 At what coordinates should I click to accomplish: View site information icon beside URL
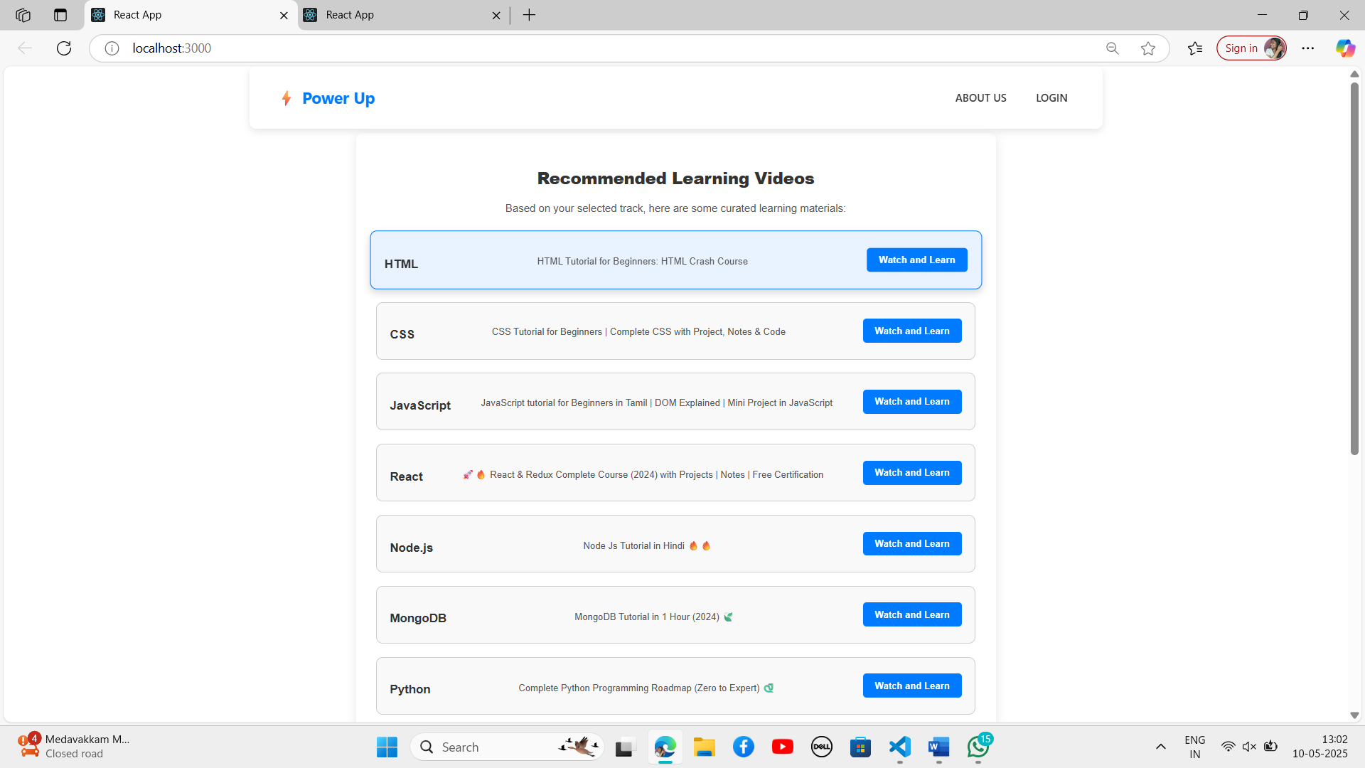[112, 48]
